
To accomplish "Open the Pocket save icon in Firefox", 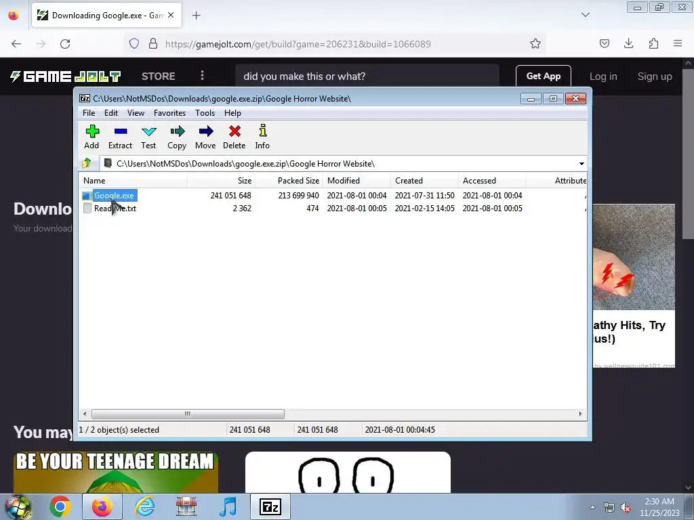I will click(x=604, y=44).
